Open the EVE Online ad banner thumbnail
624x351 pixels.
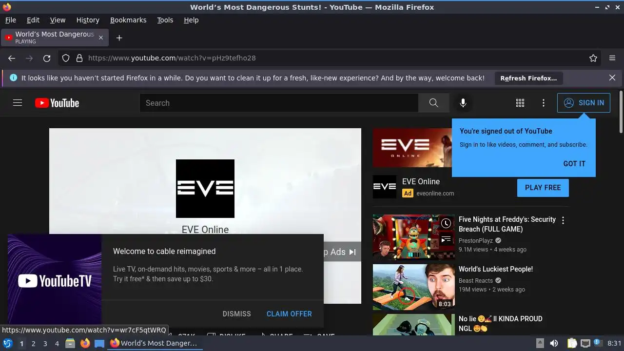[412, 148]
